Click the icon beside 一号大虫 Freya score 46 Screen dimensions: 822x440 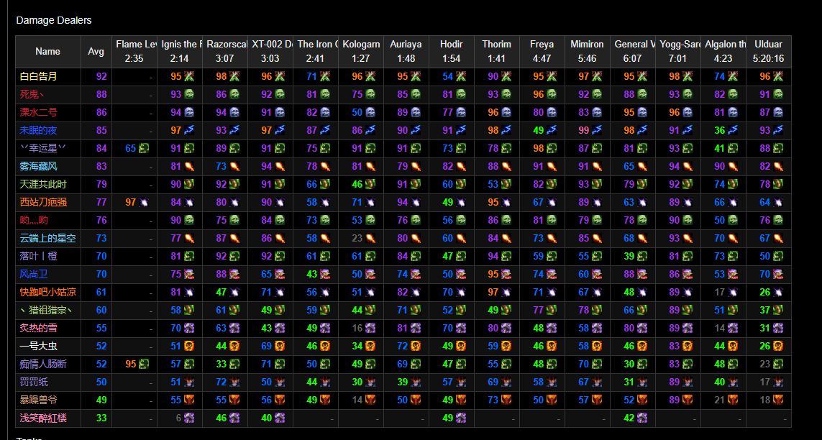tap(552, 347)
